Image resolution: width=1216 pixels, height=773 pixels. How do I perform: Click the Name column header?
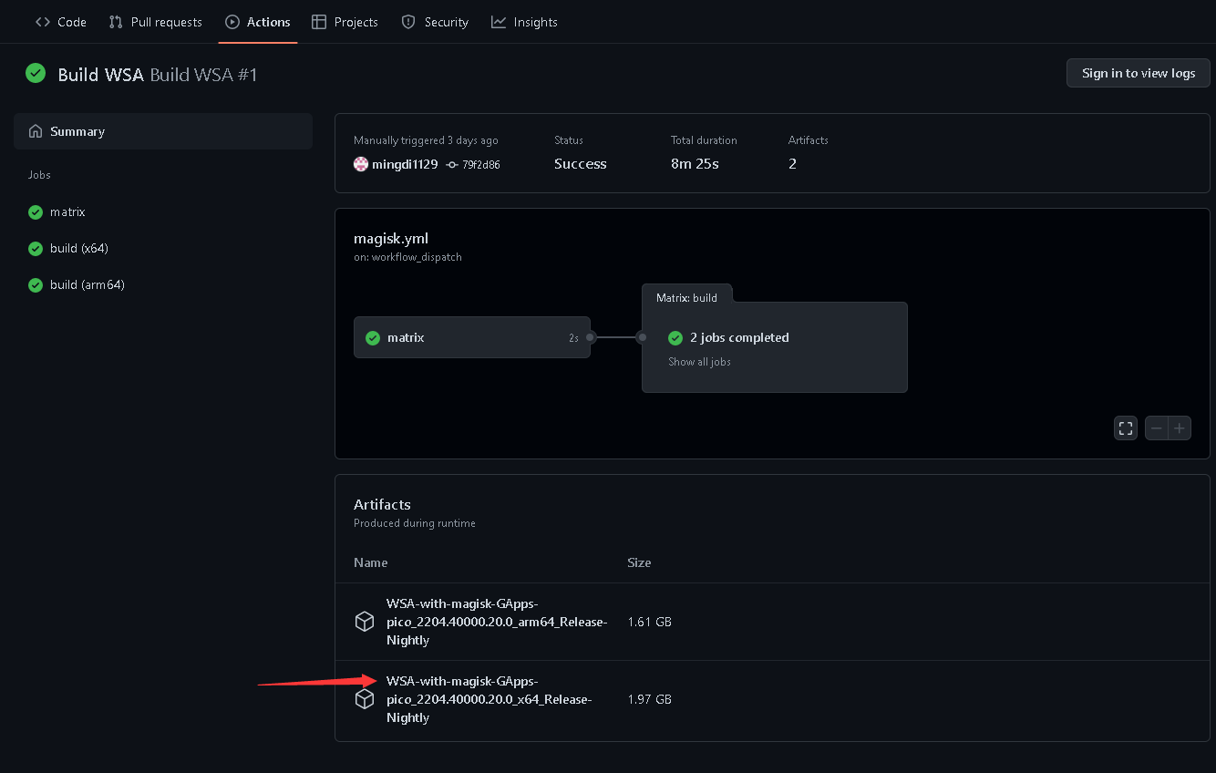(x=370, y=562)
